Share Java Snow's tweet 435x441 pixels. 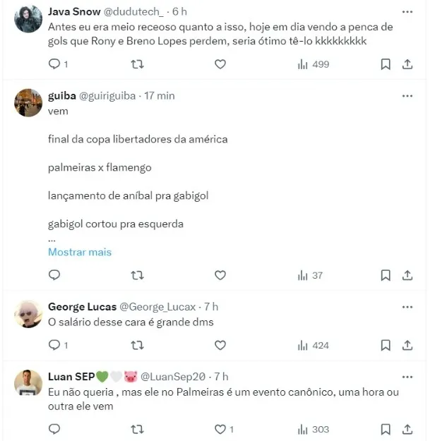point(407,64)
